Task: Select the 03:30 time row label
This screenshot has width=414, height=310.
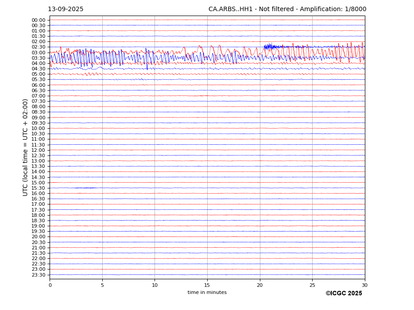Action: pos(38,58)
